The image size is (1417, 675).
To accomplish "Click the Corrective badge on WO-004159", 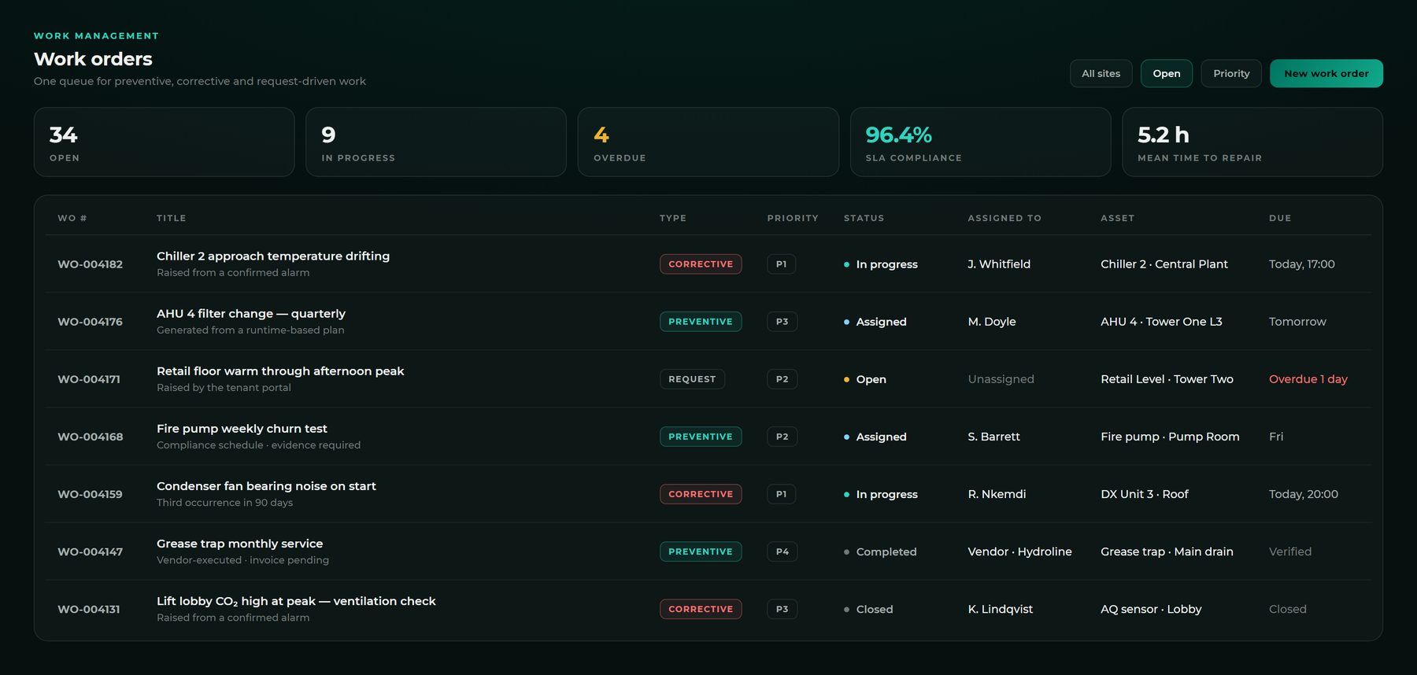I will (x=701, y=494).
